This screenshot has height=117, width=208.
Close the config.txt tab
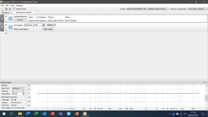tap(11, 13)
